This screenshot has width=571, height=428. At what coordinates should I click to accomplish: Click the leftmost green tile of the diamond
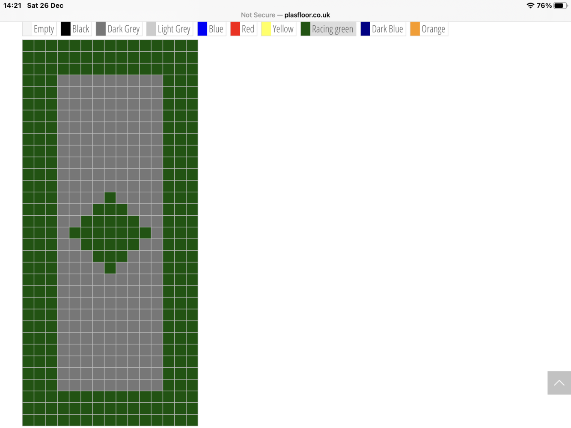click(x=75, y=233)
